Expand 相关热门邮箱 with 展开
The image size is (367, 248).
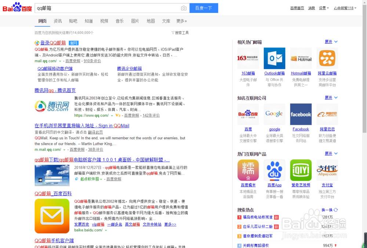tap(331, 42)
